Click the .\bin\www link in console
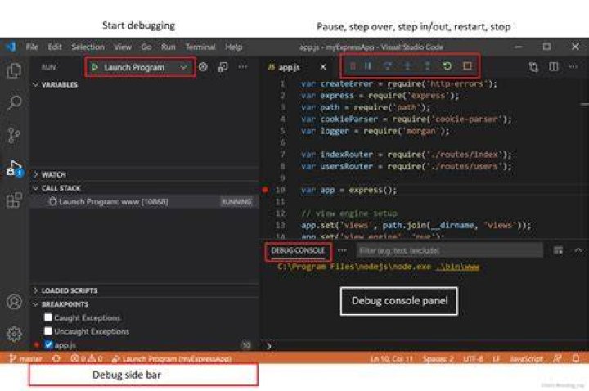589x391 pixels. (457, 267)
